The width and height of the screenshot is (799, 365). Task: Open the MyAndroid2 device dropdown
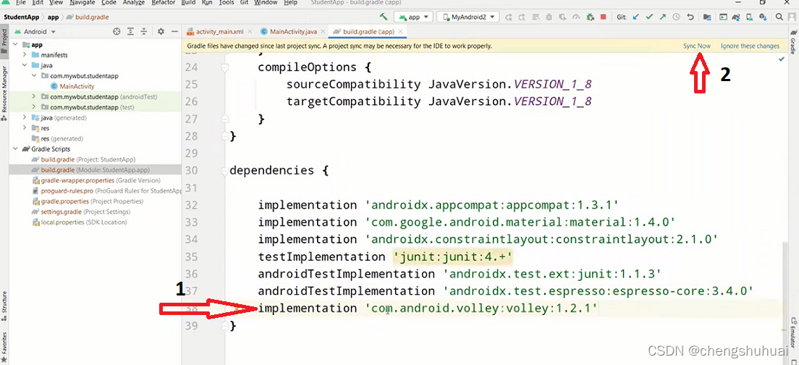[468, 17]
